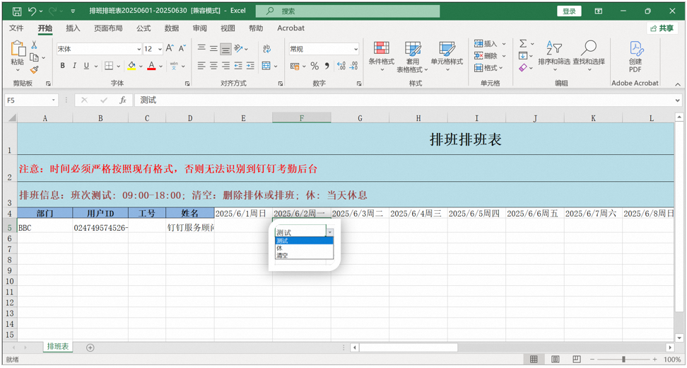Open the 文件 tab
The height and width of the screenshot is (368, 687).
tap(16, 28)
